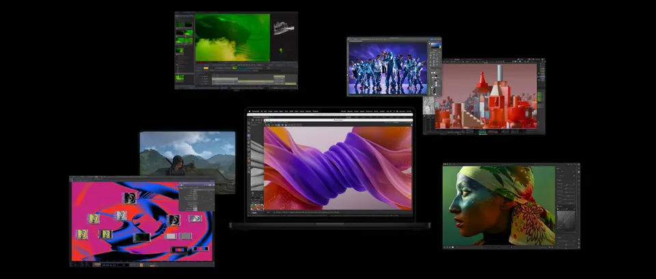Open the Apple menu on the laptop screen

(250, 111)
